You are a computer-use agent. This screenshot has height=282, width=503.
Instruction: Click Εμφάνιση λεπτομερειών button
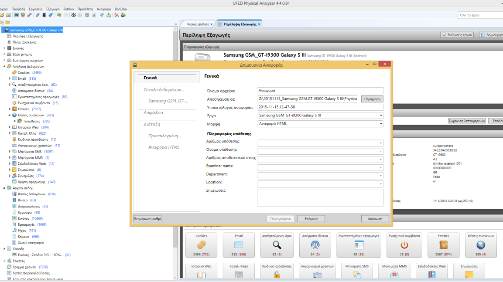(467, 121)
